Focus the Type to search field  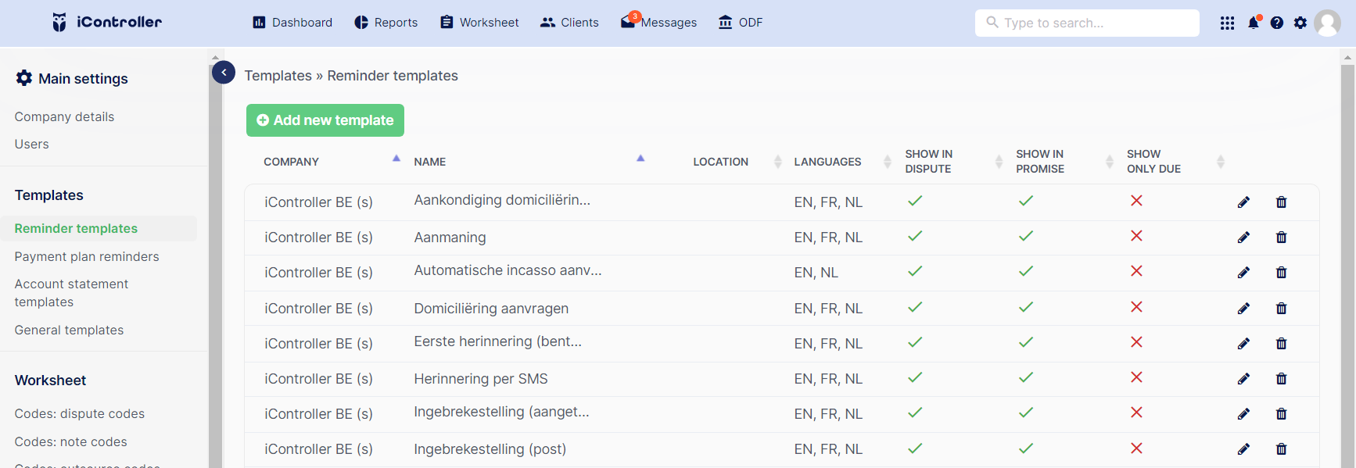coord(1087,23)
